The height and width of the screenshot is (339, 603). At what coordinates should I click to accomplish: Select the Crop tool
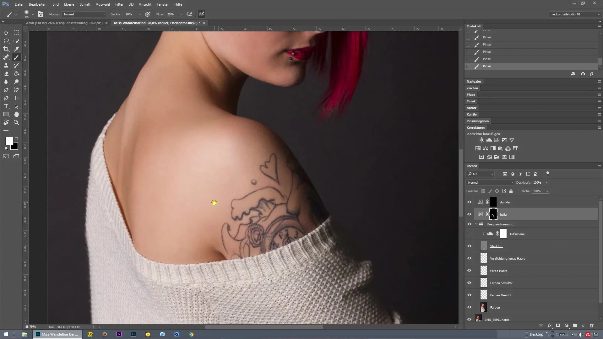point(6,49)
